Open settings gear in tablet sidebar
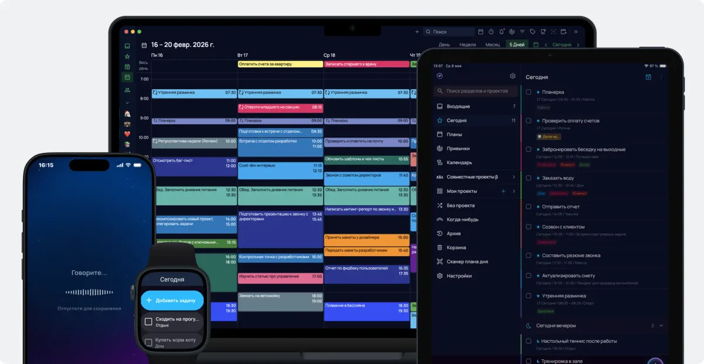This screenshot has height=364, width=704. [512, 76]
